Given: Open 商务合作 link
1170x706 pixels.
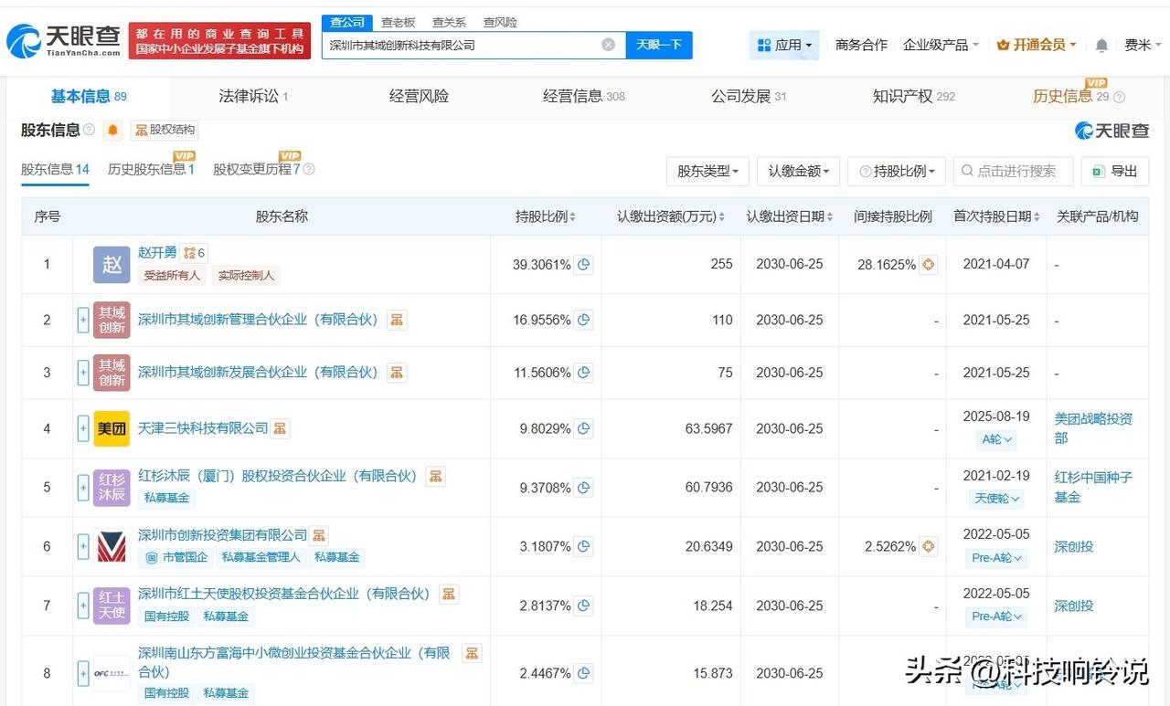Looking at the screenshot, I should pos(861,45).
